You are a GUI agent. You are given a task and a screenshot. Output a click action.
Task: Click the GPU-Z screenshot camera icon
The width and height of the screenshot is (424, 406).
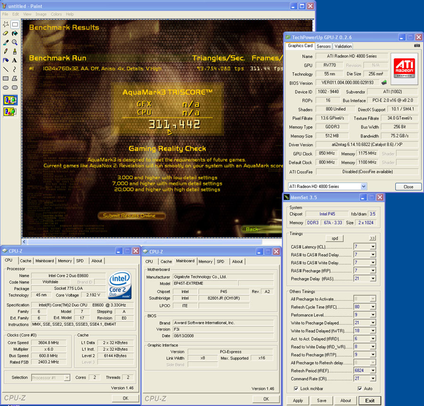[417, 46]
